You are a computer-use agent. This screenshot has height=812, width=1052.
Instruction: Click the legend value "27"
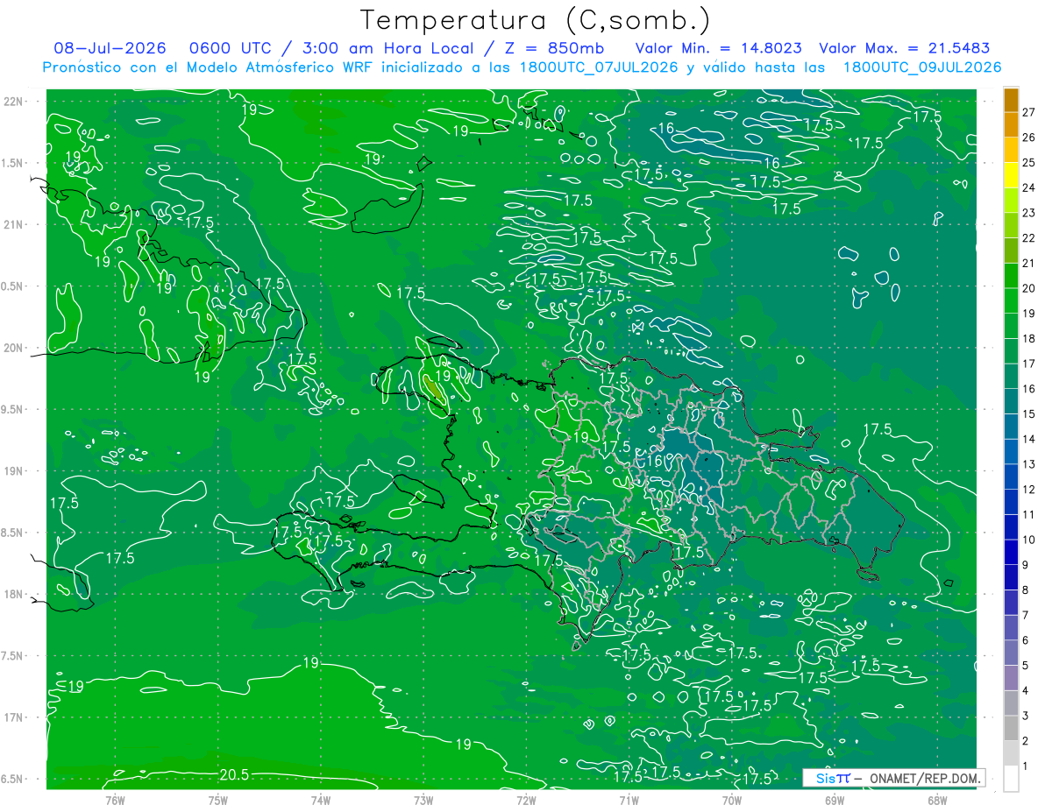pyautogui.click(x=1029, y=112)
